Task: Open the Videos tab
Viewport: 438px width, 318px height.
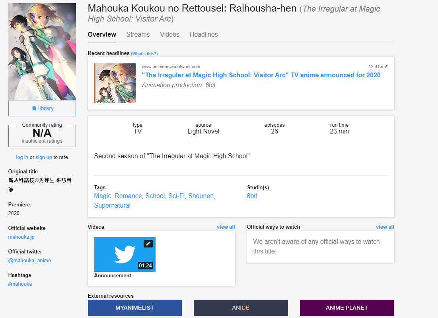Action: click(x=169, y=35)
